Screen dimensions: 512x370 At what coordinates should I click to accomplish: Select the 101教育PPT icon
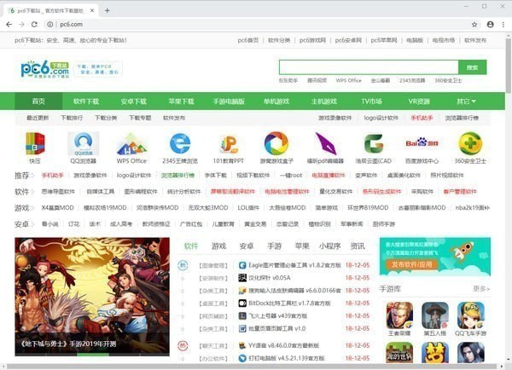[x=228, y=142]
